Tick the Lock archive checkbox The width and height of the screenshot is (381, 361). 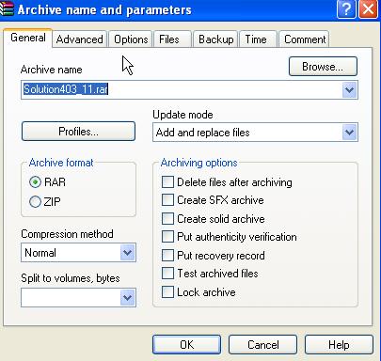coord(167,292)
